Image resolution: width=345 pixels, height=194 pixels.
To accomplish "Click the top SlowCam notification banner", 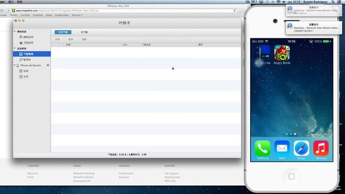I will 314,10.
